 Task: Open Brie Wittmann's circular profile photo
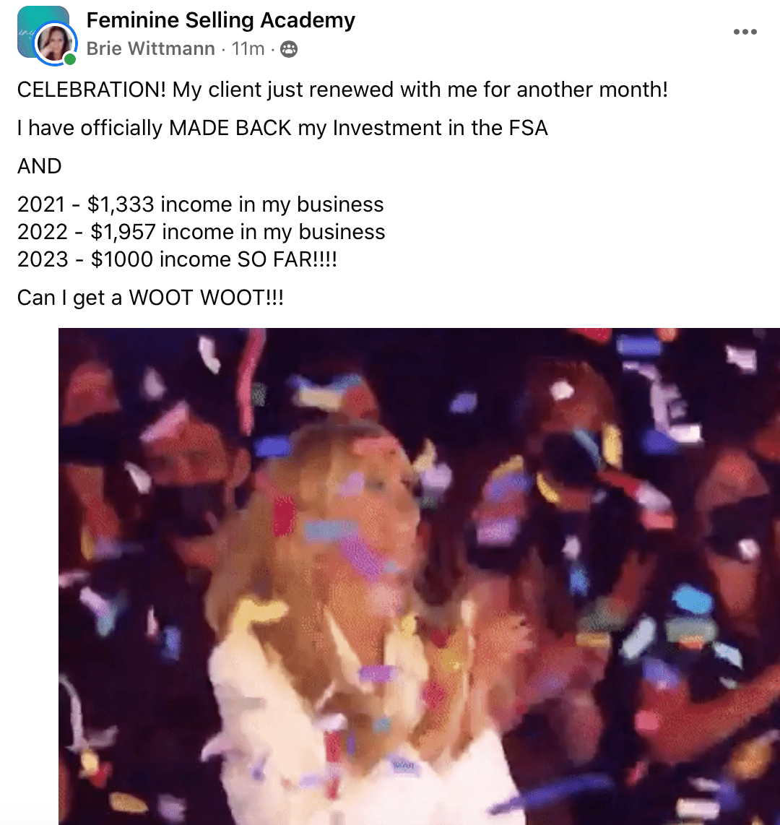pyautogui.click(x=54, y=43)
